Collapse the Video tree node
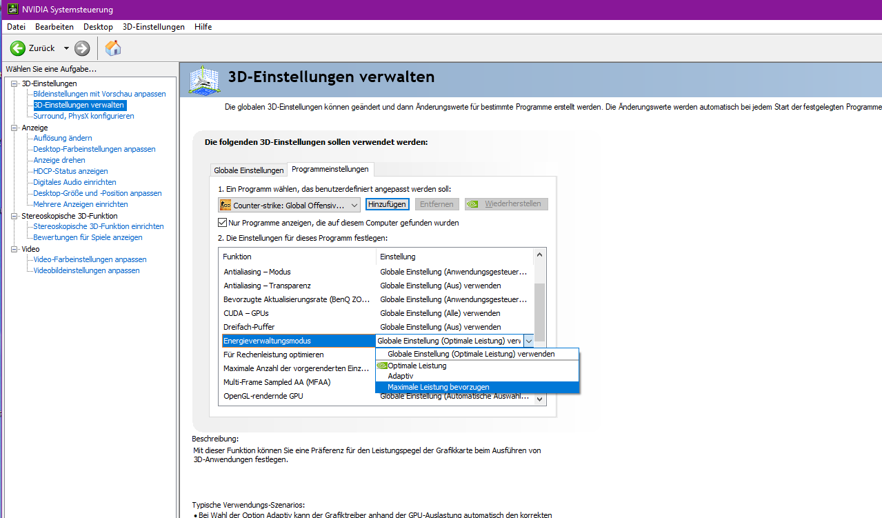 14,249
